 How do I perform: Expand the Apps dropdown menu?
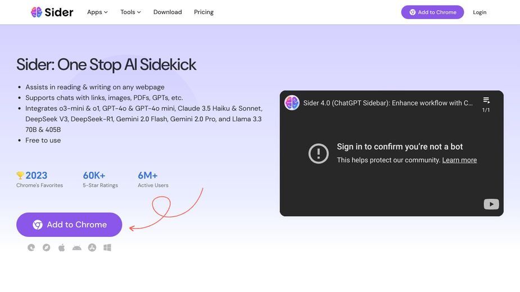coord(97,12)
